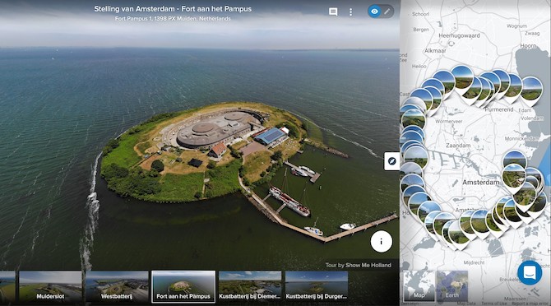This screenshot has height=306, width=551.
Task: Open the three-dot more options menu
Action: (350, 12)
